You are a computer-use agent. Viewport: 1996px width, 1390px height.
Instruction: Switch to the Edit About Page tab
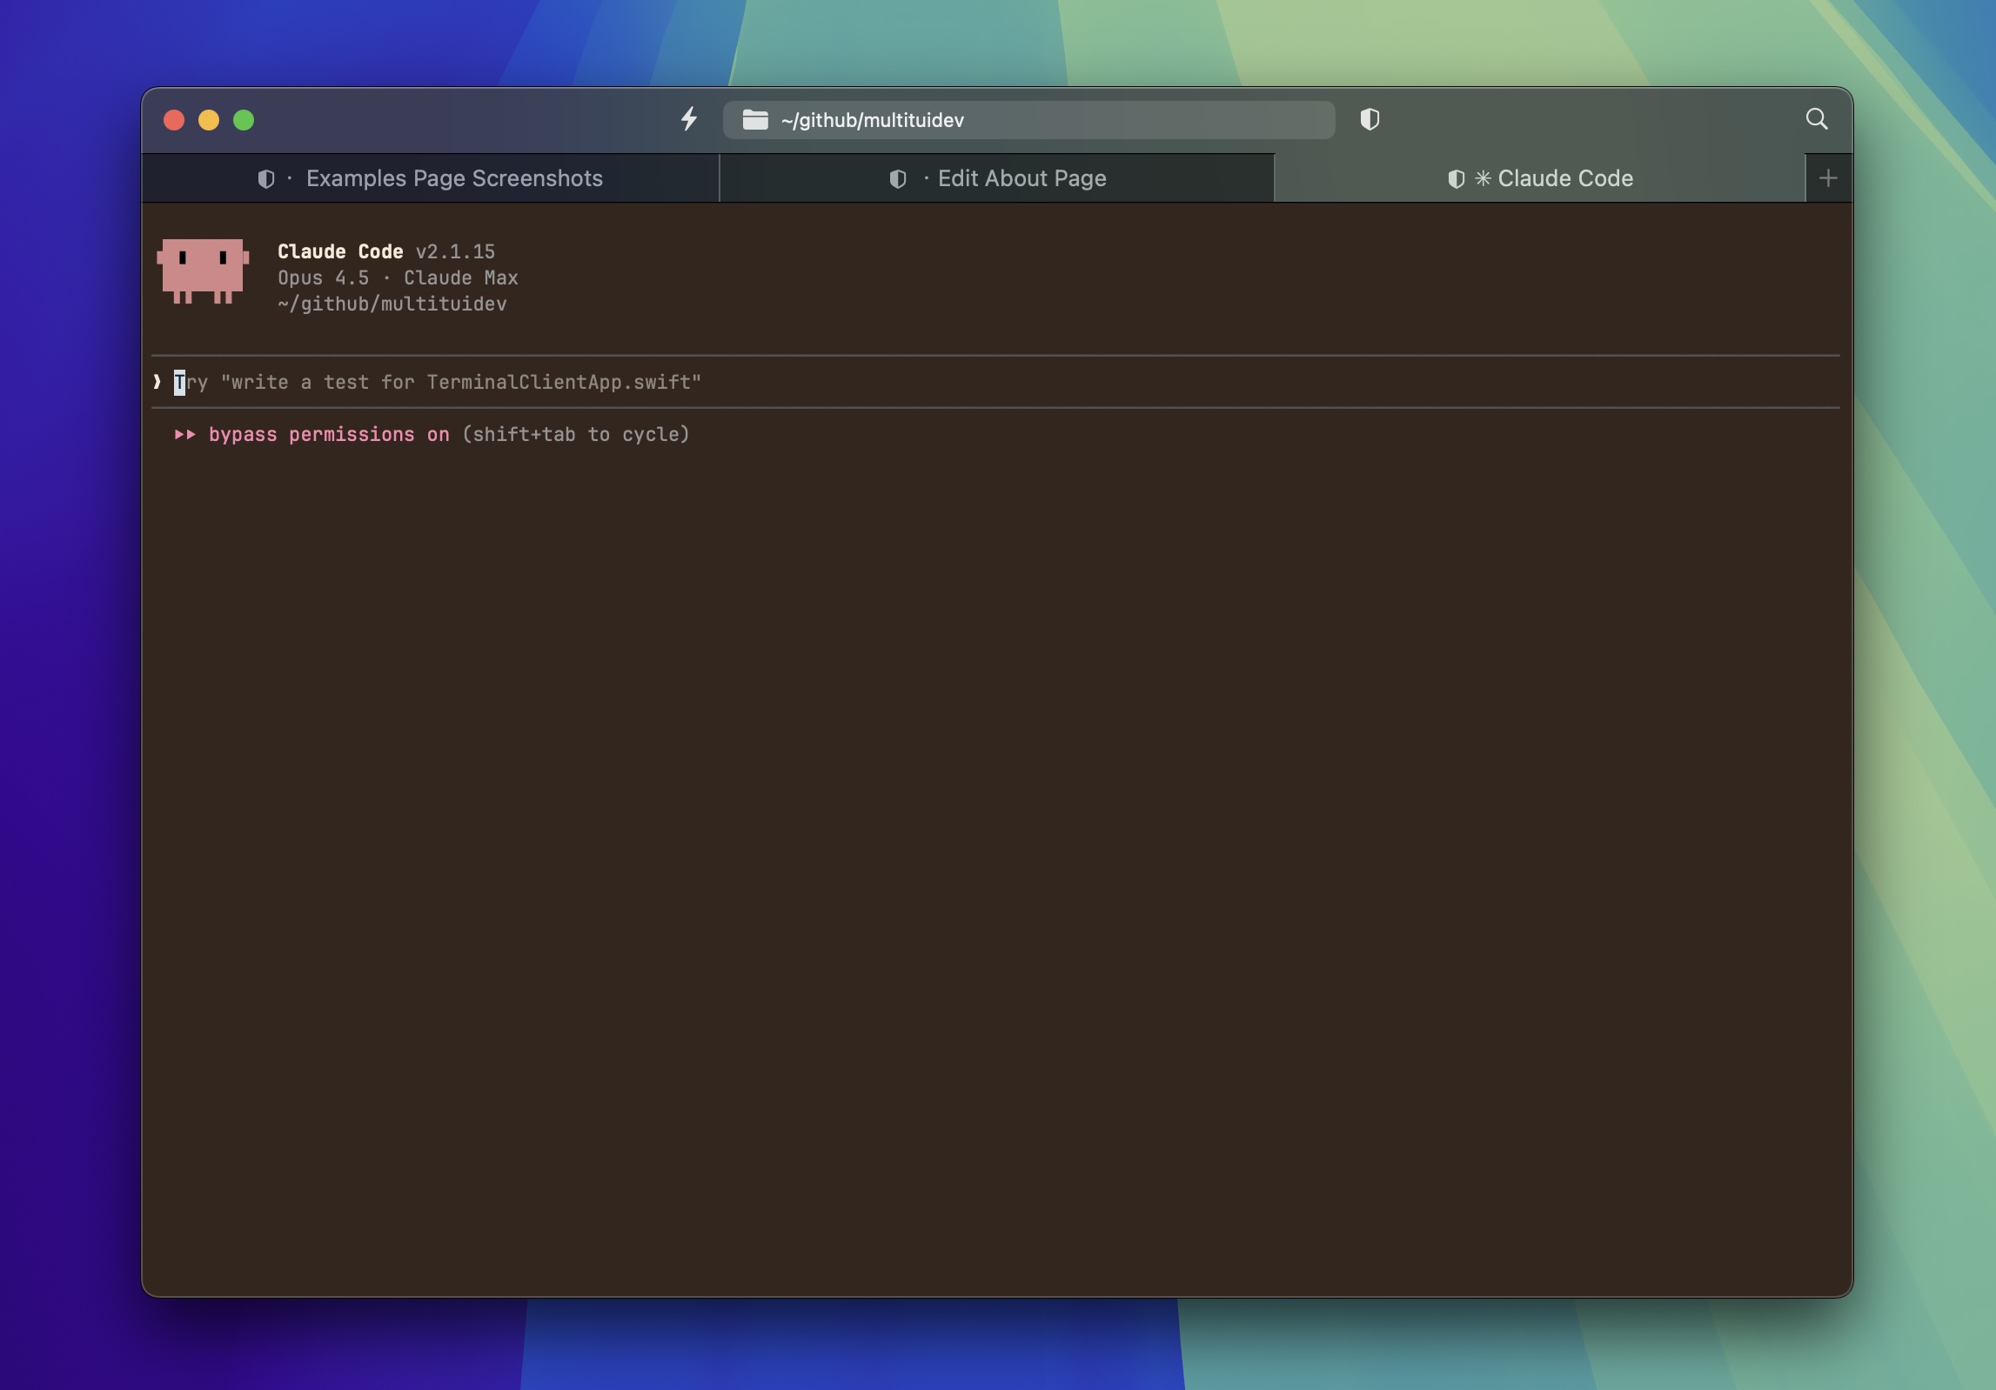(1021, 178)
